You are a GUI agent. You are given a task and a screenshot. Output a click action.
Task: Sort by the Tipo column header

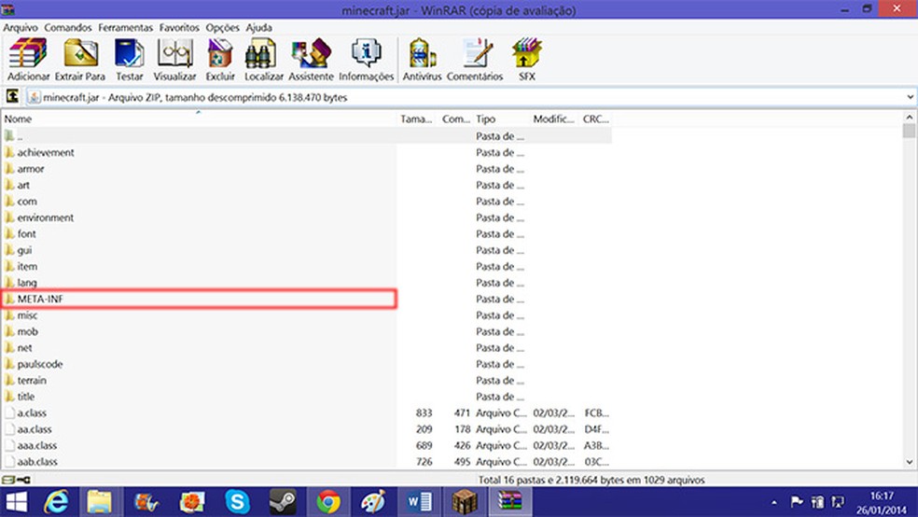pyautogui.click(x=501, y=119)
